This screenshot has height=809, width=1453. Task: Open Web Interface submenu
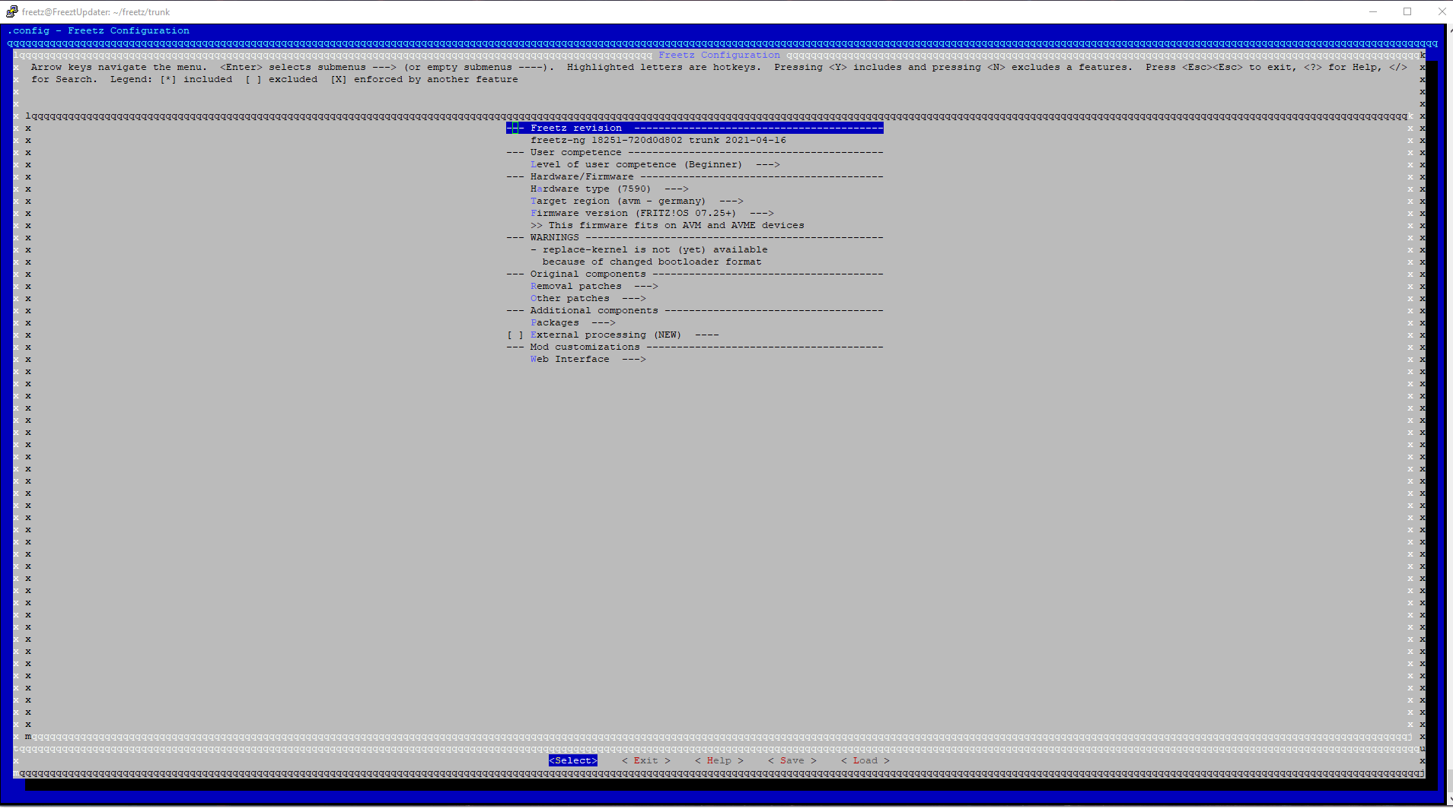coord(588,360)
